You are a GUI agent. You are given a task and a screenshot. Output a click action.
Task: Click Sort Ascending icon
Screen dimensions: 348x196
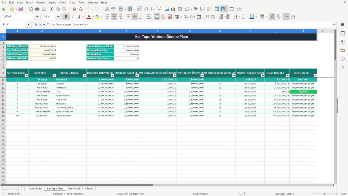[146, 9]
